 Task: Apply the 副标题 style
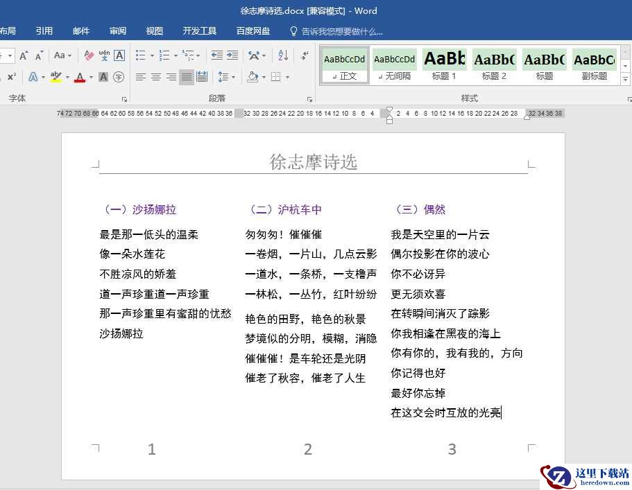595,65
